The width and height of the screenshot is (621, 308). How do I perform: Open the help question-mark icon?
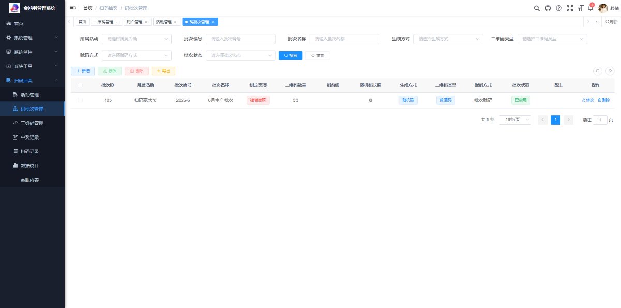point(559,8)
